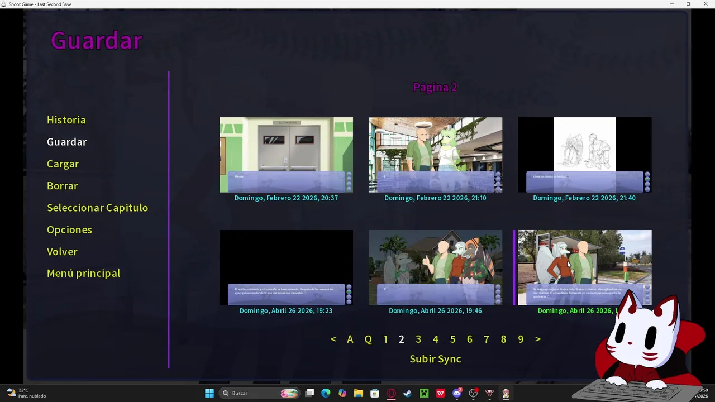Image resolution: width=715 pixels, height=402 pixels.
Task: Return to Menú principal
Action: (83, 274)
